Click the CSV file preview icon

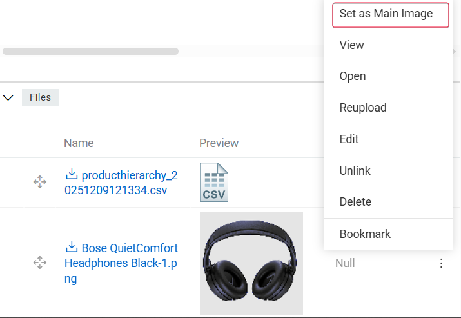[213, 183]
